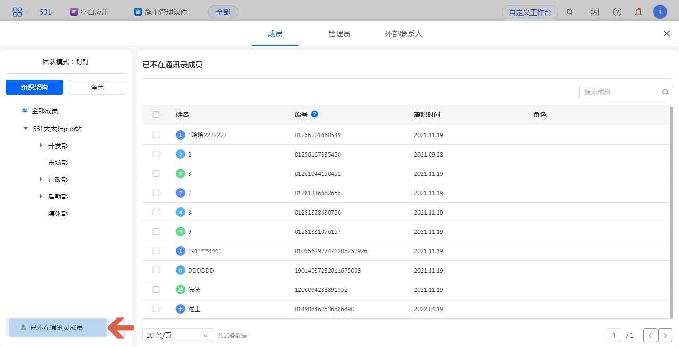The width and height of the screenshot is (679, 347).
Task: Open the help question mark icon
Action: pyautogui.click(x=617, y=12)
